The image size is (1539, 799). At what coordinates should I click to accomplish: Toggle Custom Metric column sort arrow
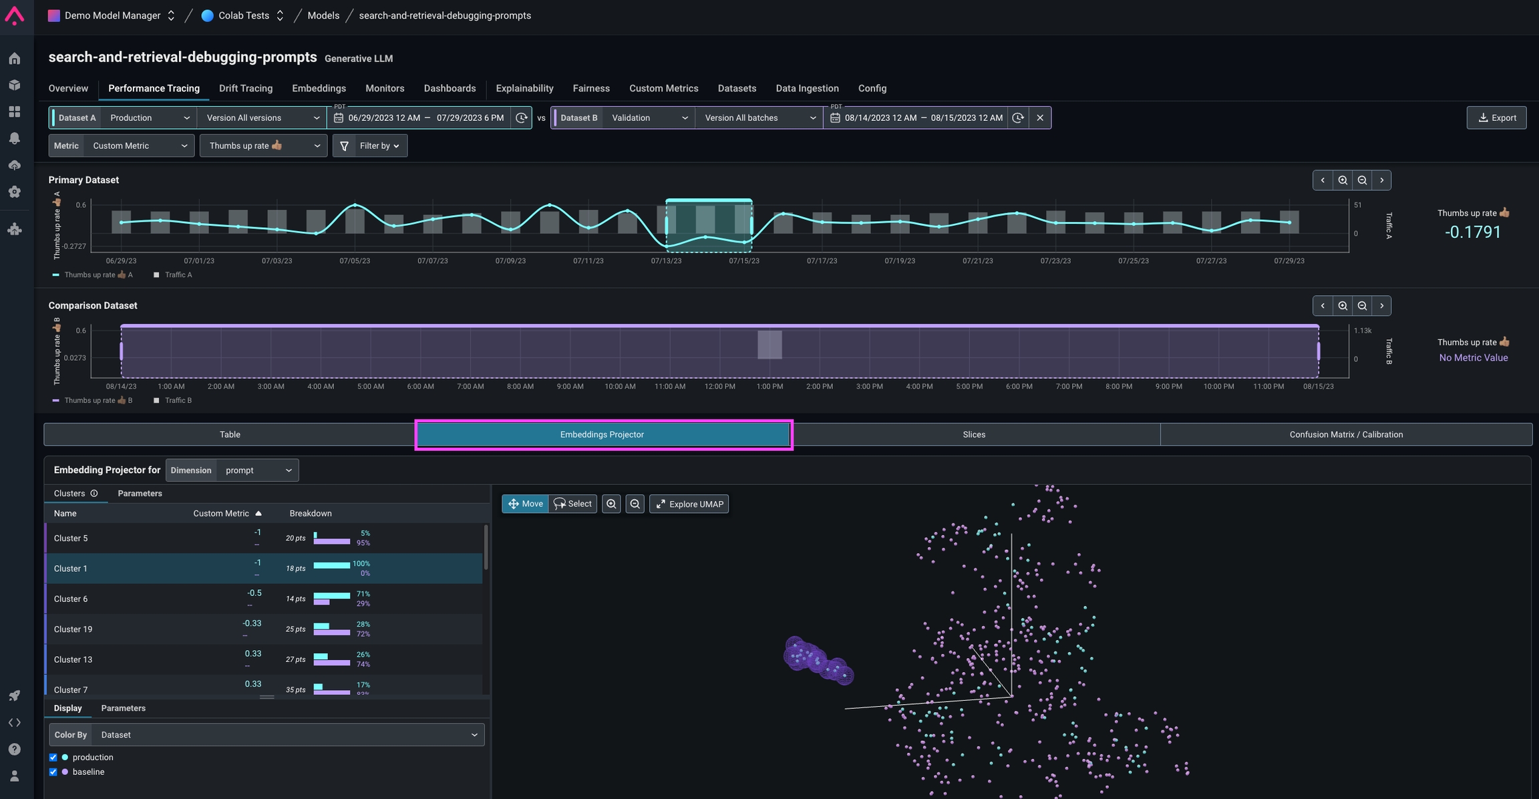point(259,514)
